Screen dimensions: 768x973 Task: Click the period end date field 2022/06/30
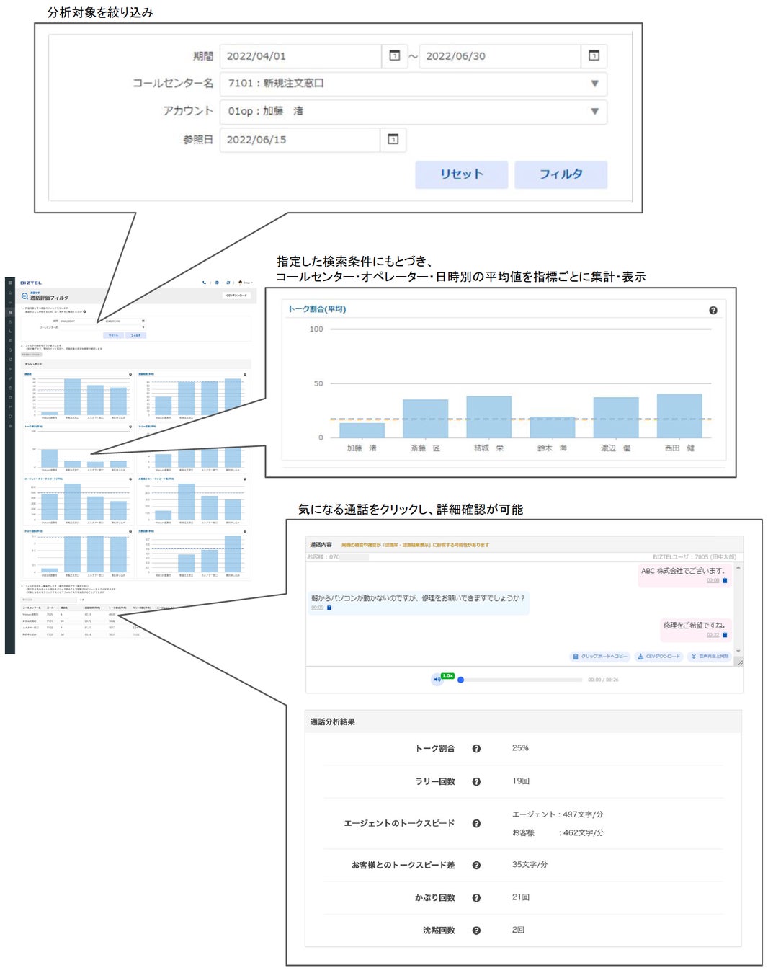(x=500, y=55)
